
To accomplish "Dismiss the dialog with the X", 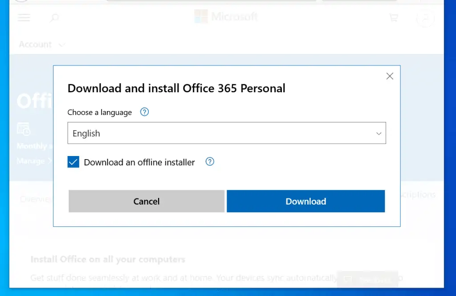I will point(390,76).
